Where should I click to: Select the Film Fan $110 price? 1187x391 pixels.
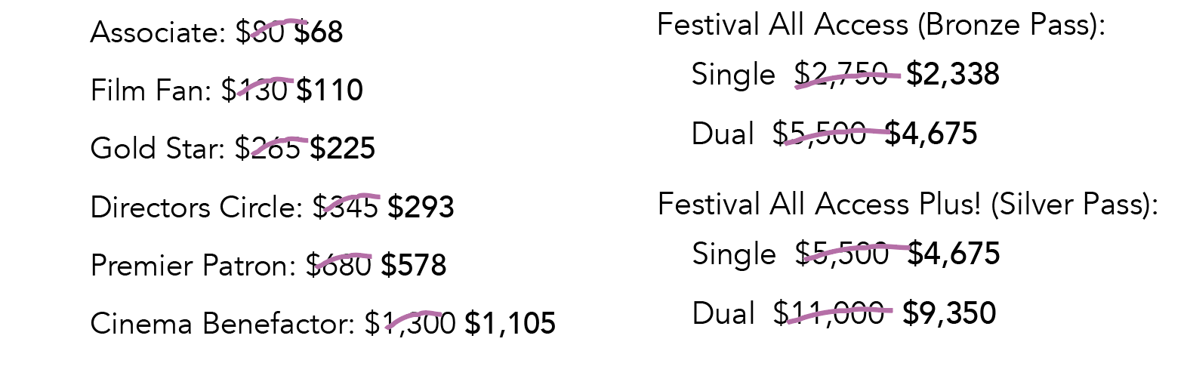tap(329, 91)
